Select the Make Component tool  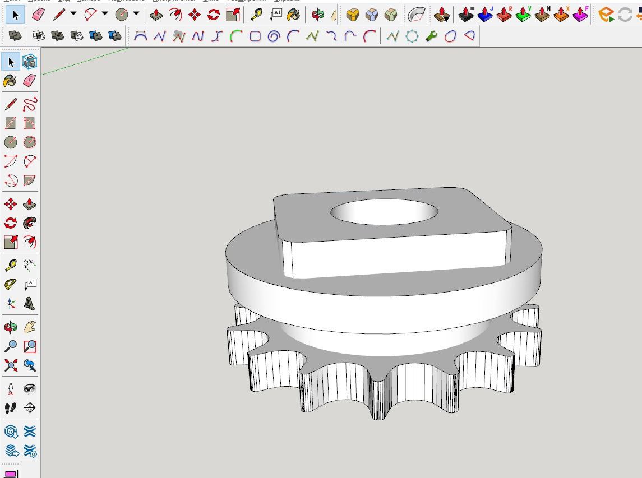30,62
